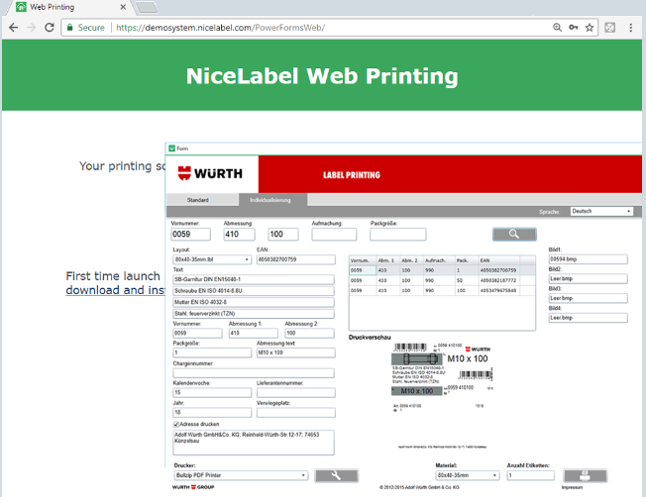Focus the Verwiegeplatz field
646x503 pixels.
click(296, 413)
